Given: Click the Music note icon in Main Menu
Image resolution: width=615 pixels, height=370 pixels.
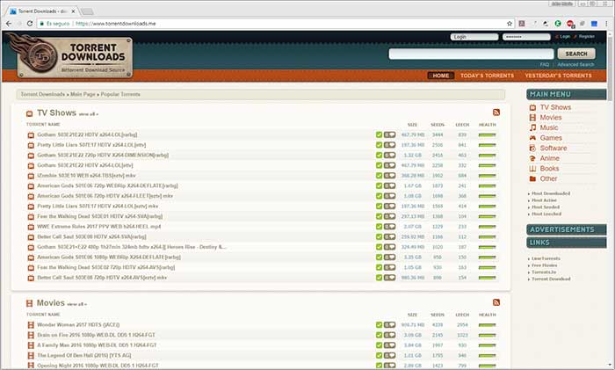Looking at the screenshot, I should 532,127.
